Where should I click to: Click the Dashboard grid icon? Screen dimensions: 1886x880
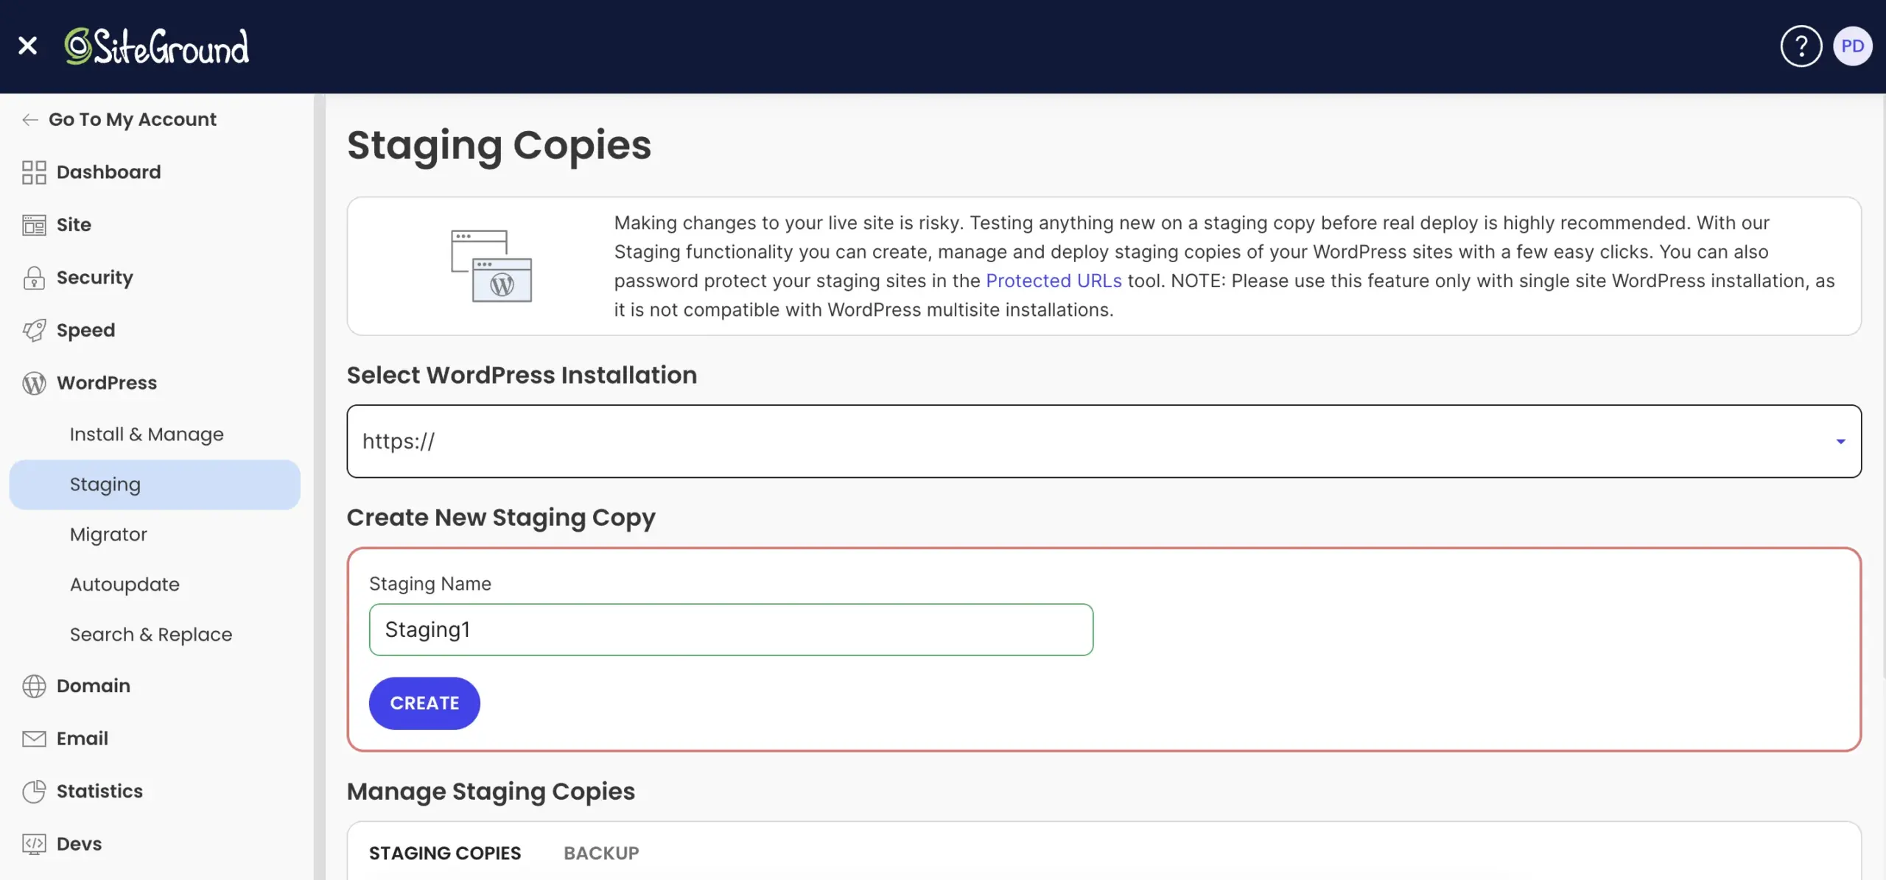[x=34, y=172]
